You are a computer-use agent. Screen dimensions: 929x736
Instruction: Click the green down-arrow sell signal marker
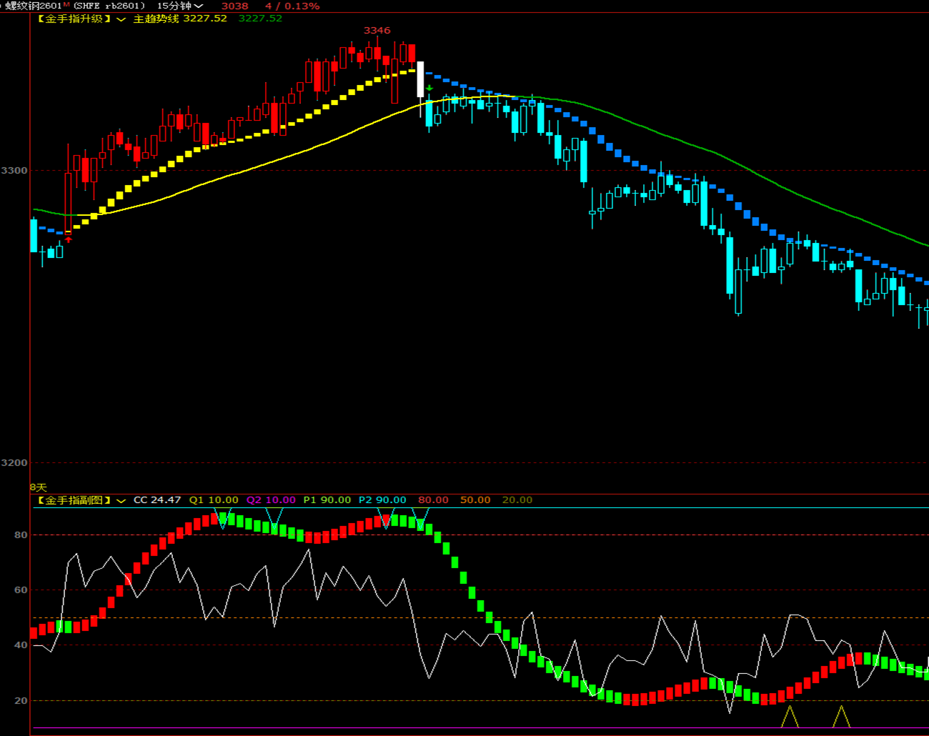429,89
